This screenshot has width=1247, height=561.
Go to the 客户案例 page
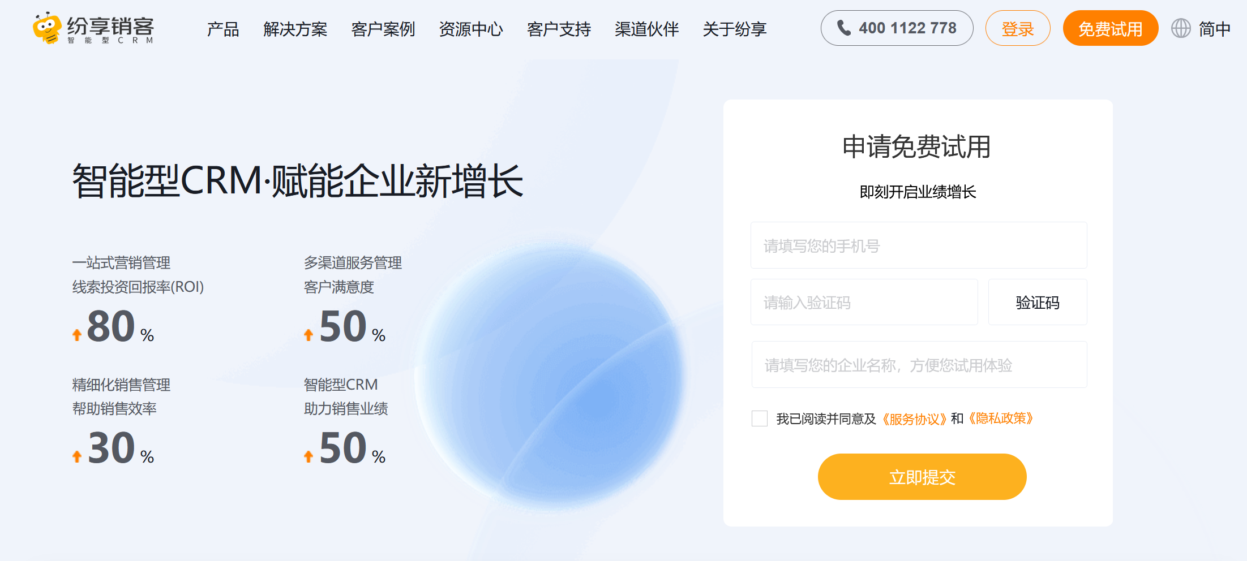[383, 29]
